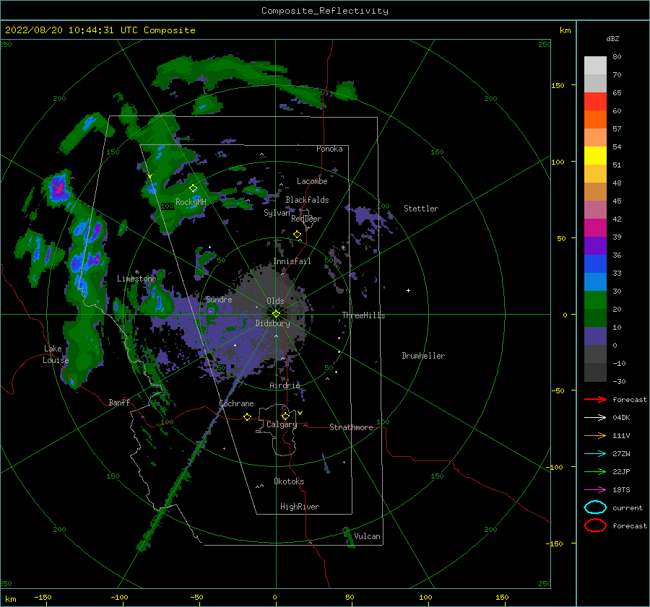Click the Ponoka city label

329,149
